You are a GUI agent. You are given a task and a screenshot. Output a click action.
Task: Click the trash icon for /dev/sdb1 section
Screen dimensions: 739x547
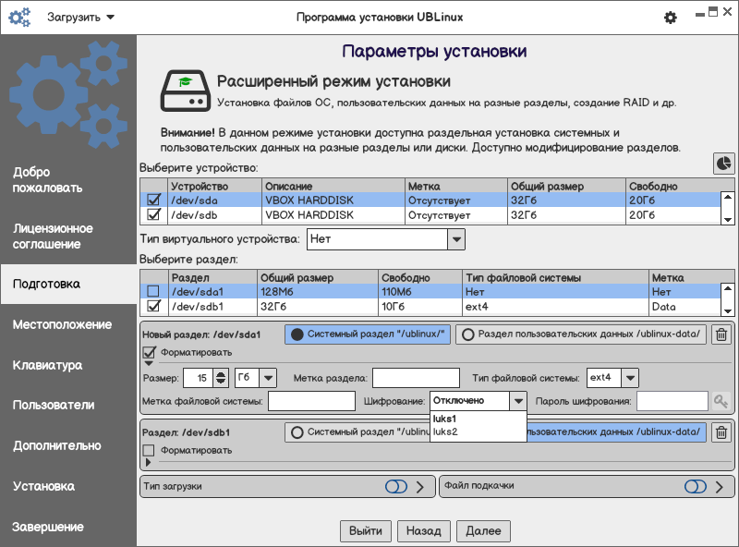721,432
